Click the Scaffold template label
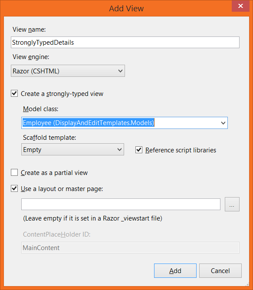This screenshot has width=253, height=290. pos(49,138)
